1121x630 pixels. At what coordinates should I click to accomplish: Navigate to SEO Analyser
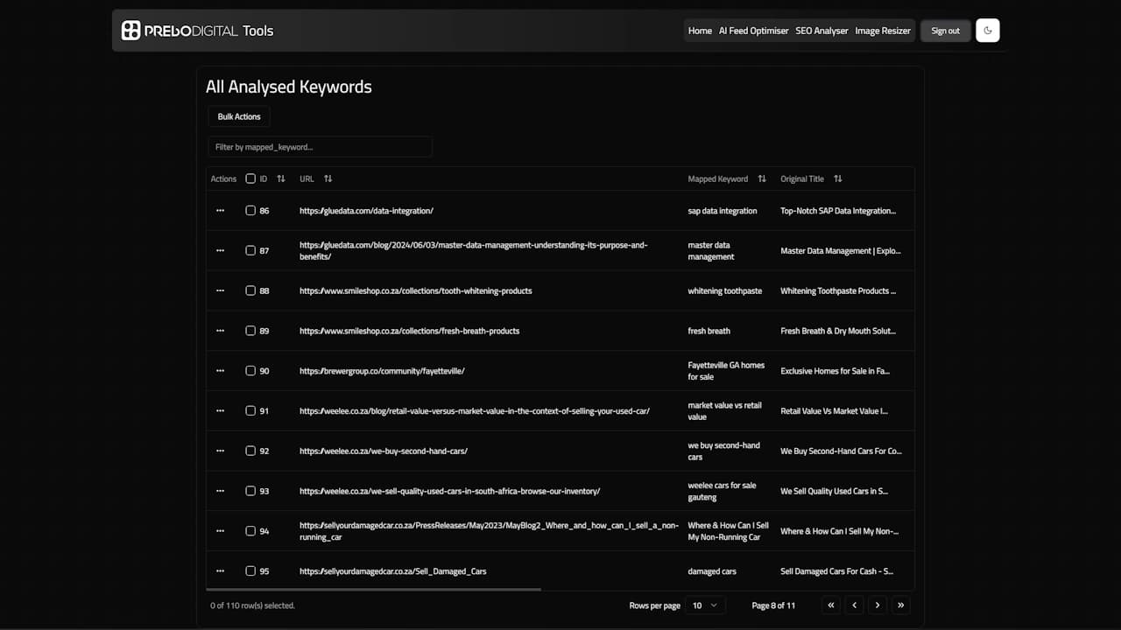(821, 30)
